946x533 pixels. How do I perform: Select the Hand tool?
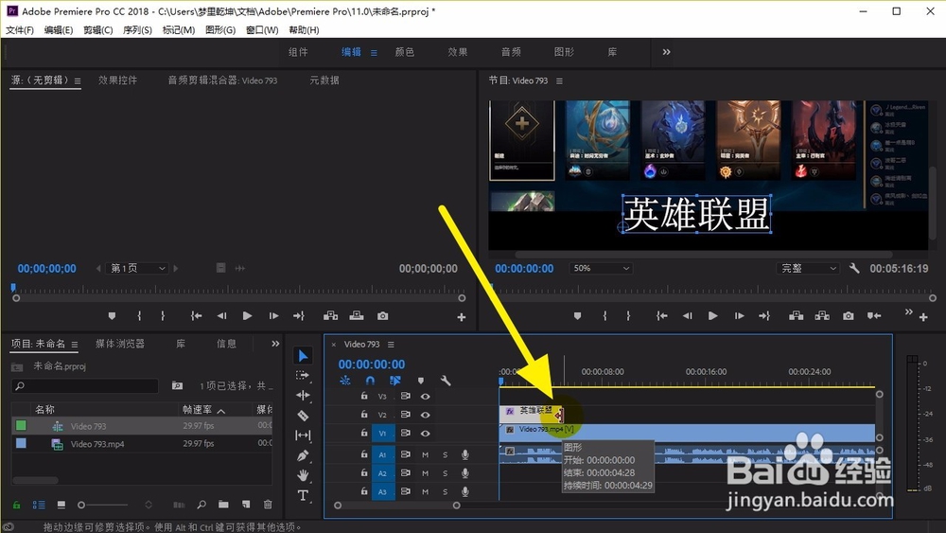tap(303, 475)
